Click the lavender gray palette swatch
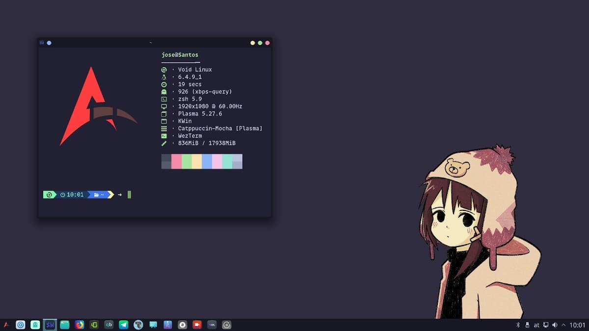The image size is (589, 331). pyautogui.click(x=238, y=161)
